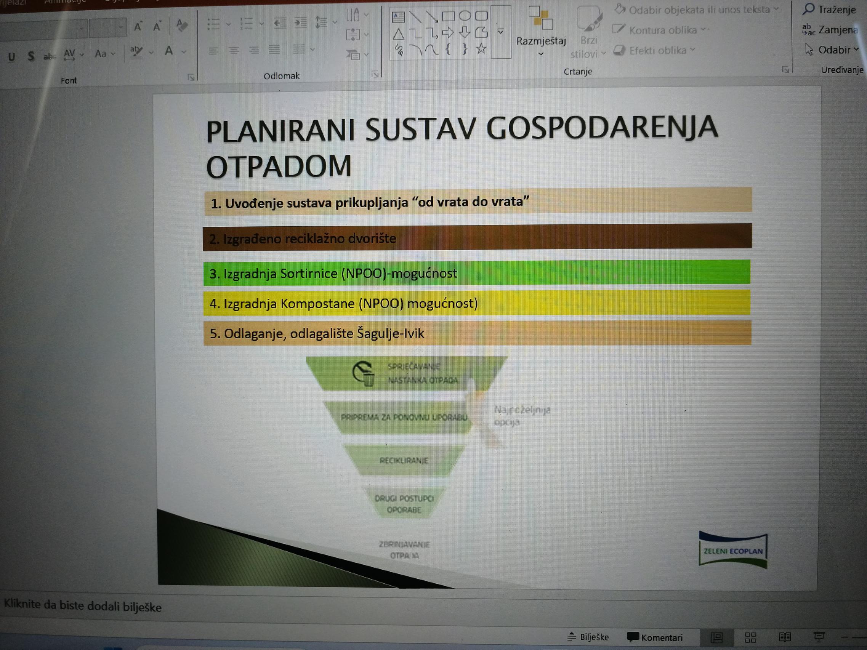Insert a text box from shapes gallery
This screenshot has width=867, height=650.
(398, 17)
